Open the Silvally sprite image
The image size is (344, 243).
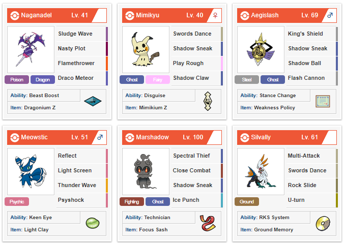tap(261, 171)
